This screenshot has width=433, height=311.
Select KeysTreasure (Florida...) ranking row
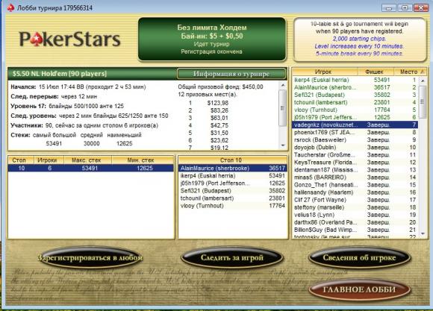point(355,163)
